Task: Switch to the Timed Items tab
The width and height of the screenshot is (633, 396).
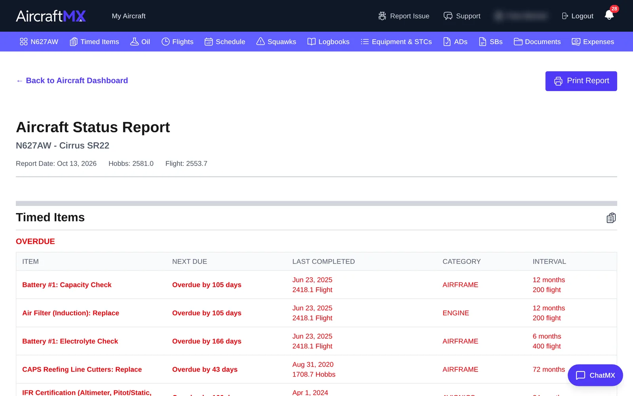Action: (94, 42)
